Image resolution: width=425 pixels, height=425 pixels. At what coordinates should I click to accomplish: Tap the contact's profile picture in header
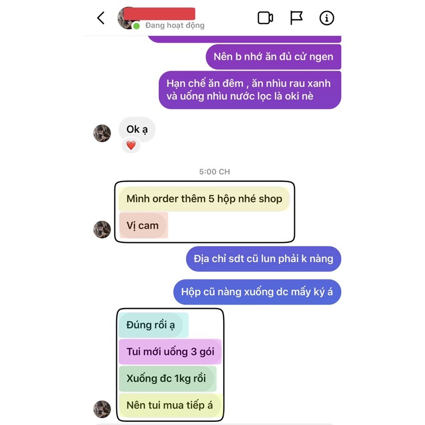pos(127,19)
